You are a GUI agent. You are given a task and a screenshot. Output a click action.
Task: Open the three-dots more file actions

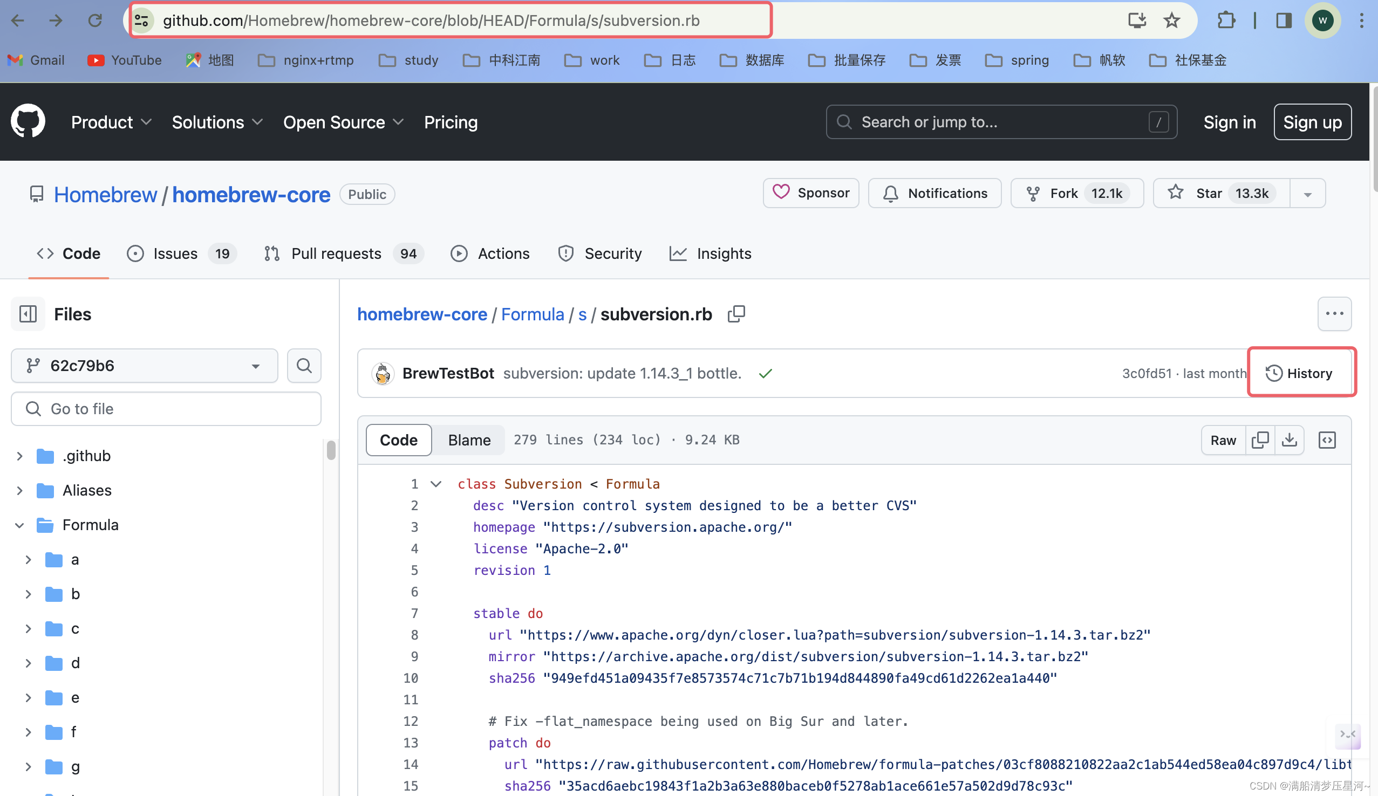point(1334,314)
